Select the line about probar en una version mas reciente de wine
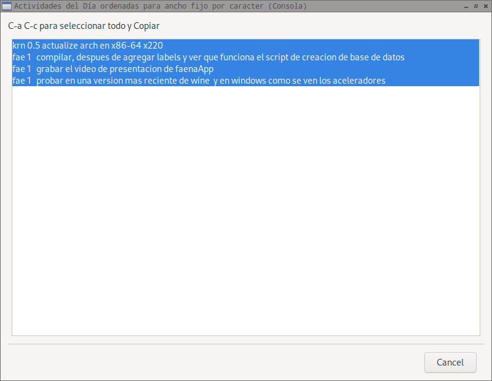Viewport: 492px width, 381px height. point(245,81)
